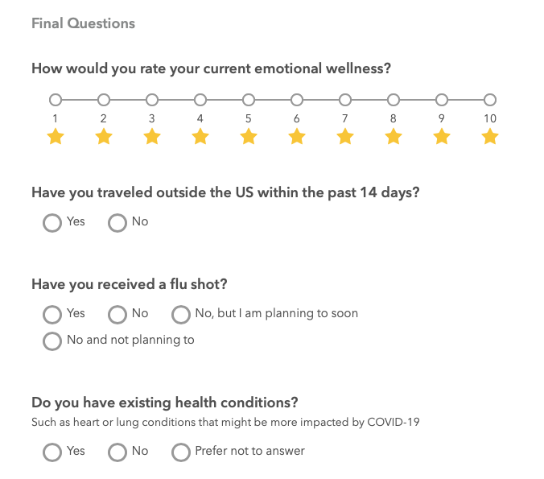544x479 pixels.
Task: Select Yes for existing health conditions
Action: pyautogui.click(x=52, y=452)
